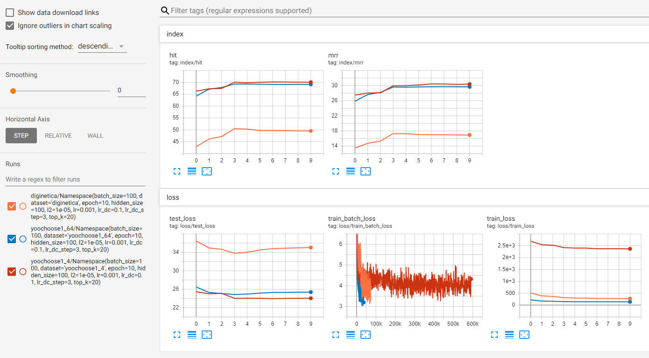Viewport: 649px width, 358px height.
Task: Click the train_loss chart title
Action: [x=501, y=218]
